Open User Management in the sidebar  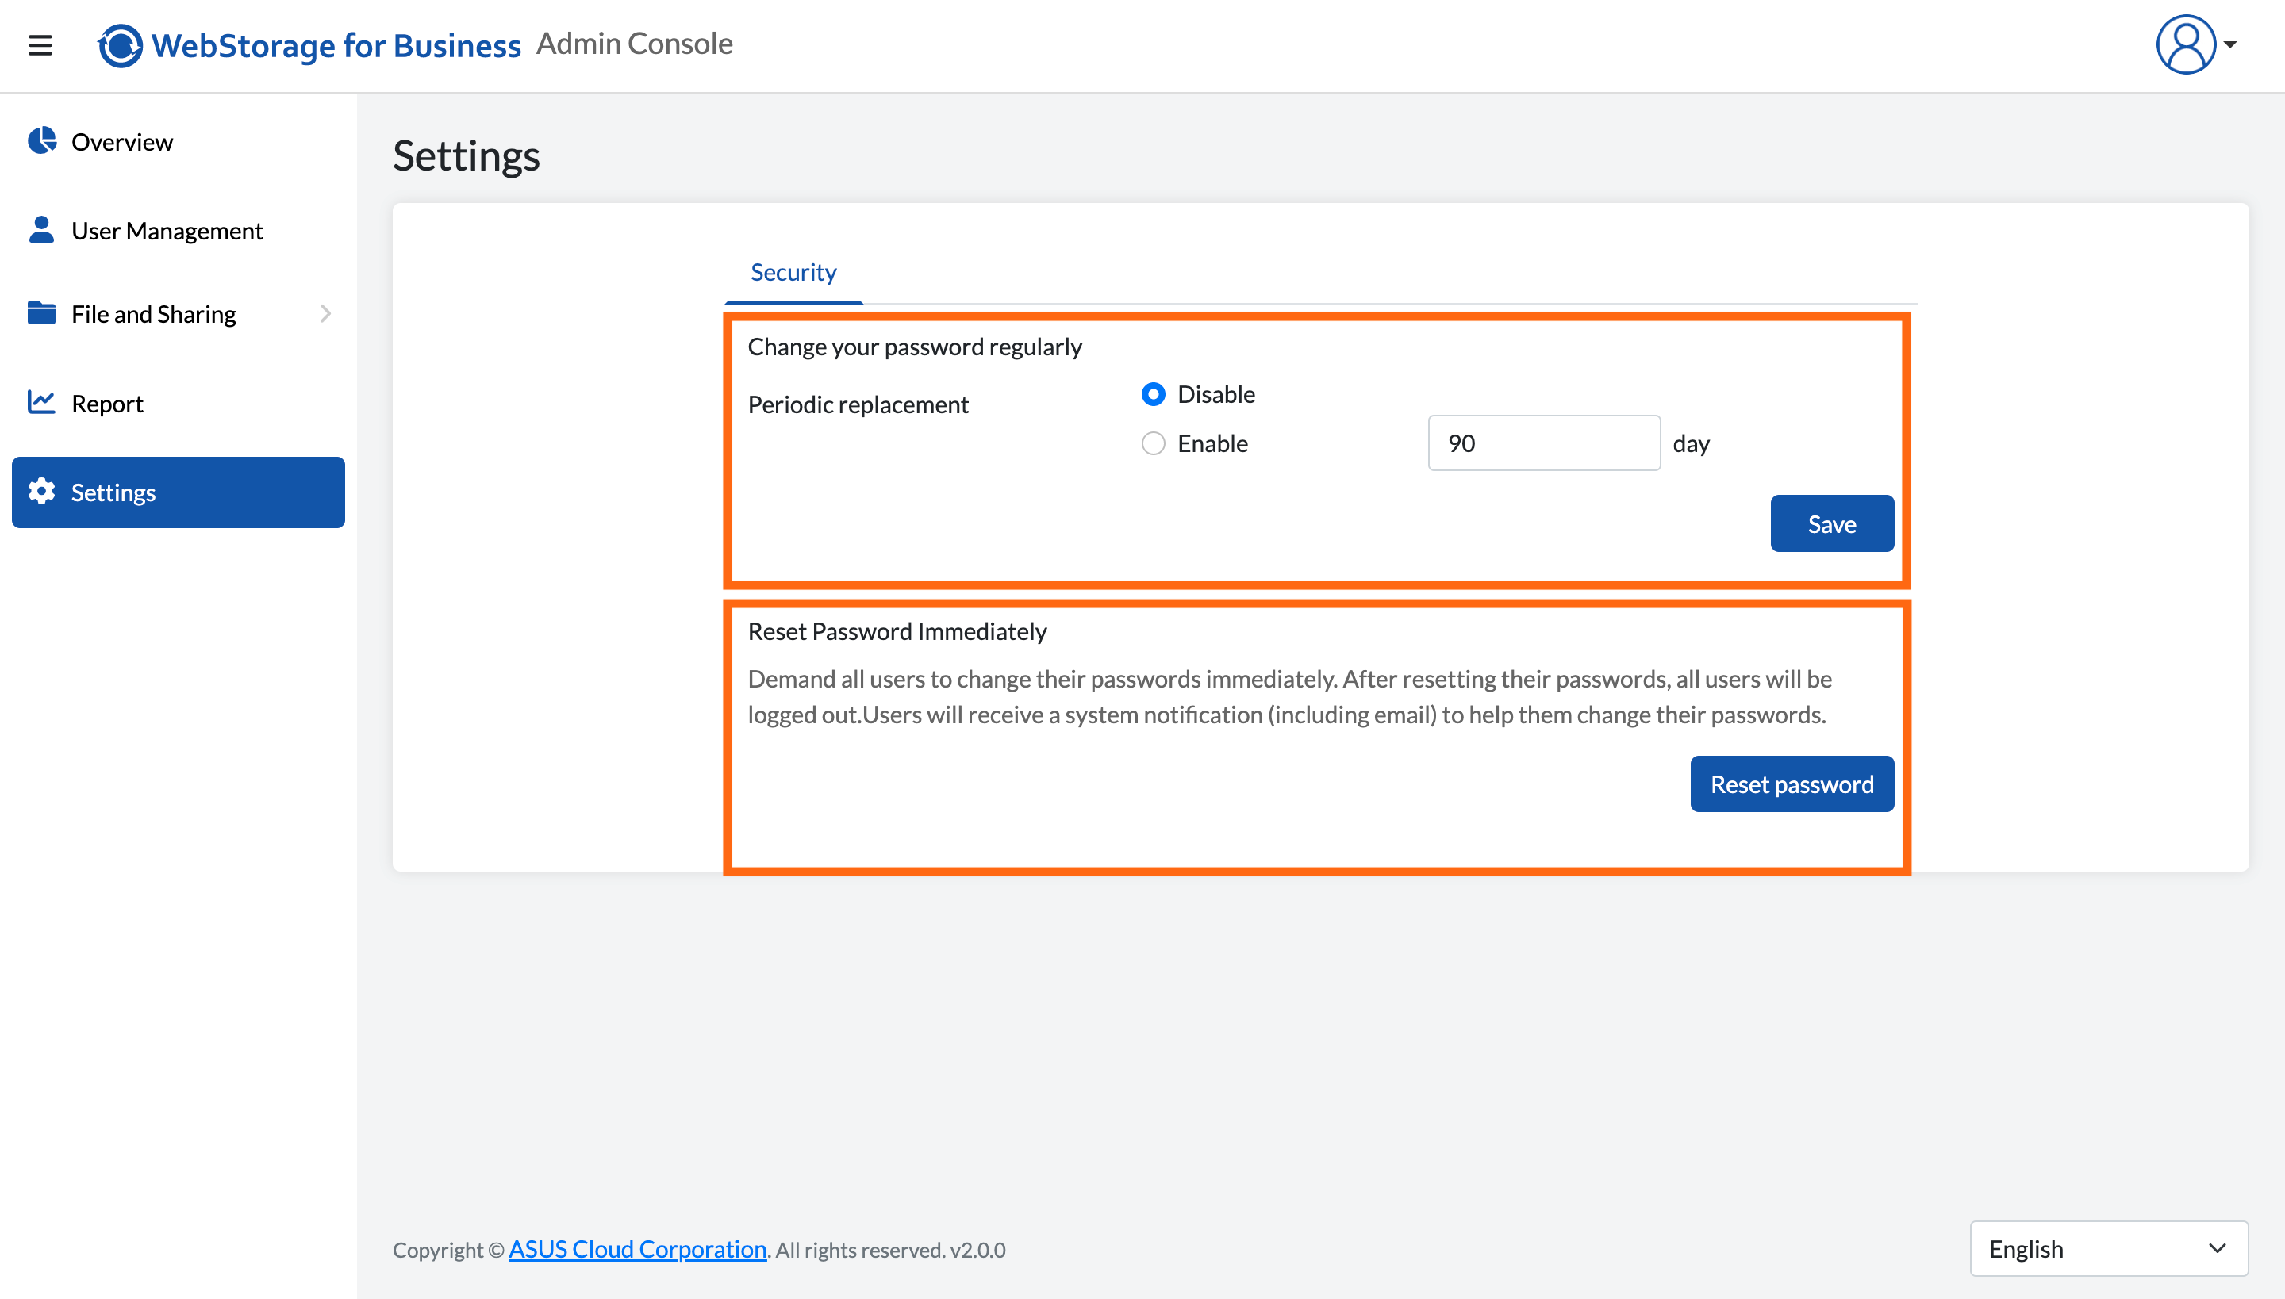(x=179, y=230)
